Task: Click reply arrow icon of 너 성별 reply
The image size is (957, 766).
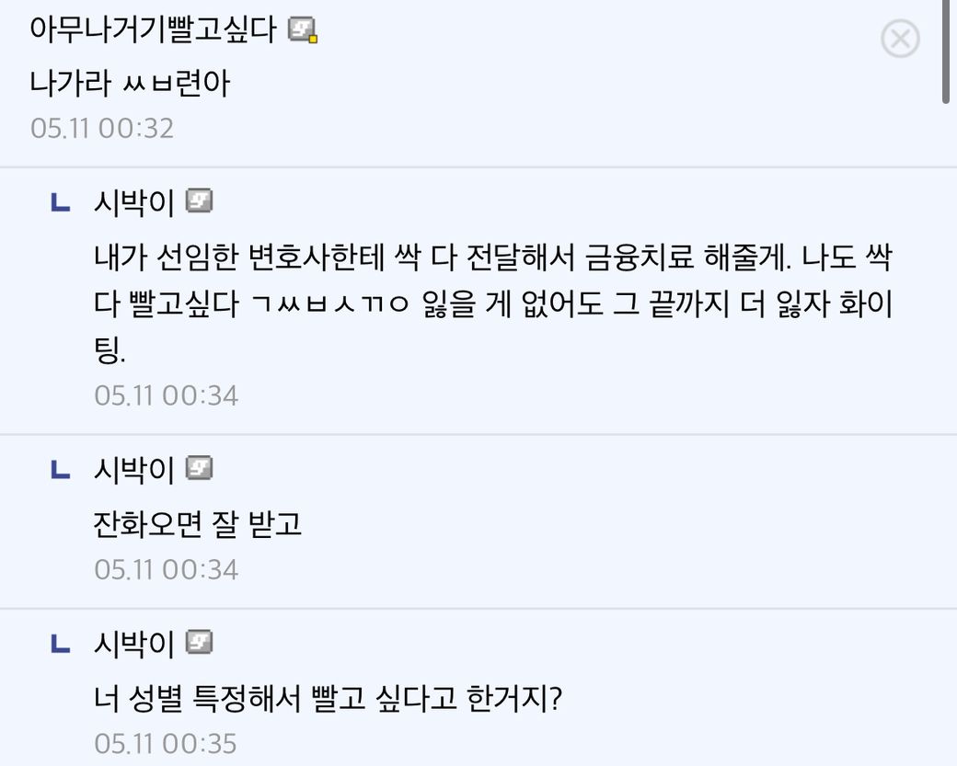Action: point(60,645)
